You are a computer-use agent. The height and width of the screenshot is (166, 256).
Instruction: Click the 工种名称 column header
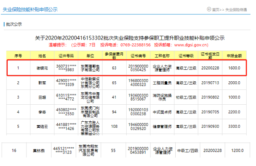point(162,56)
